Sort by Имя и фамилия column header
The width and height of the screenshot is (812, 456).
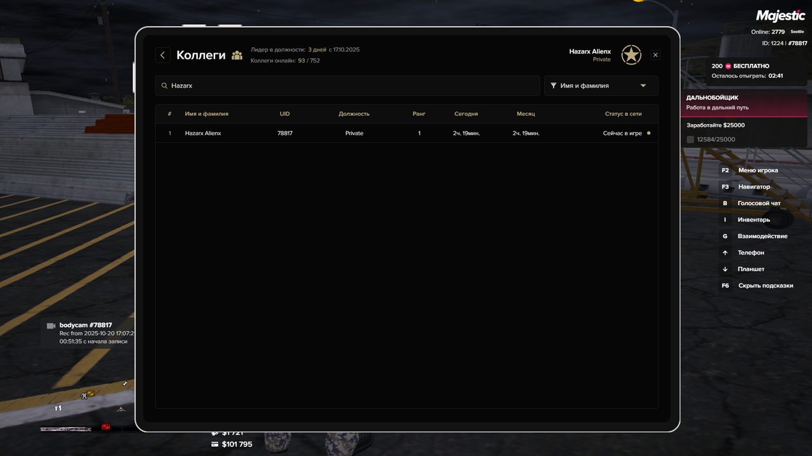(207, 114)
